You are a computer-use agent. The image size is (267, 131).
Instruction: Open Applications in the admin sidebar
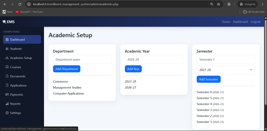(22, 85)
